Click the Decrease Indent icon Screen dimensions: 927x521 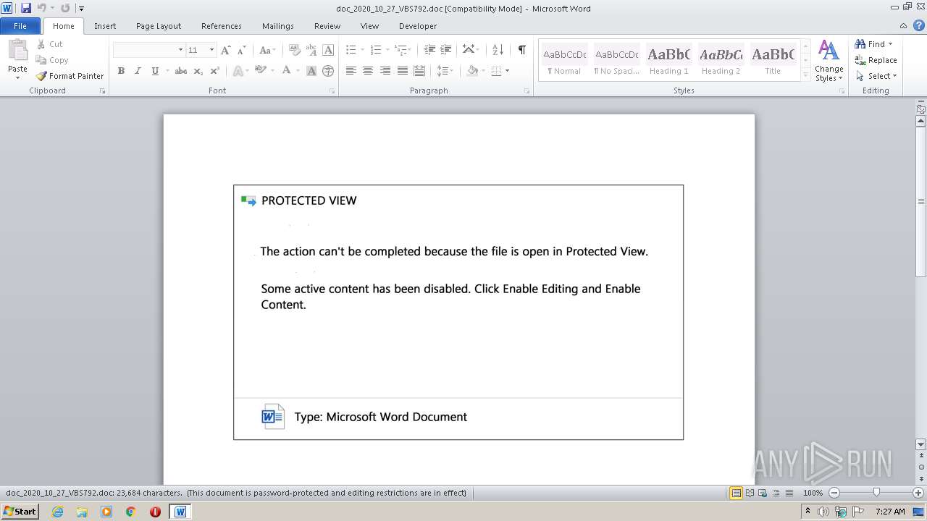coord(429,50)
